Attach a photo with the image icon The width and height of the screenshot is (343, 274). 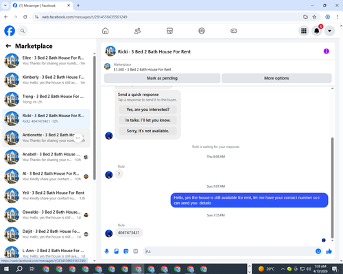point(117,251)
